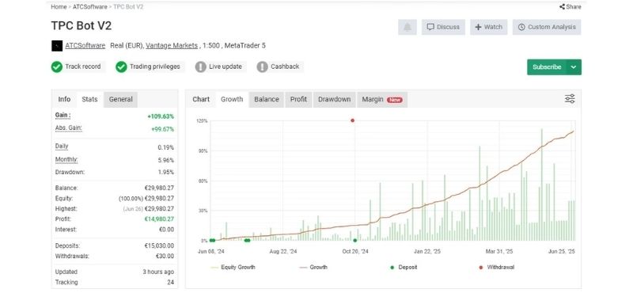Go to Home breadcrumb
633x293 pixels.
tap(59, 7)
